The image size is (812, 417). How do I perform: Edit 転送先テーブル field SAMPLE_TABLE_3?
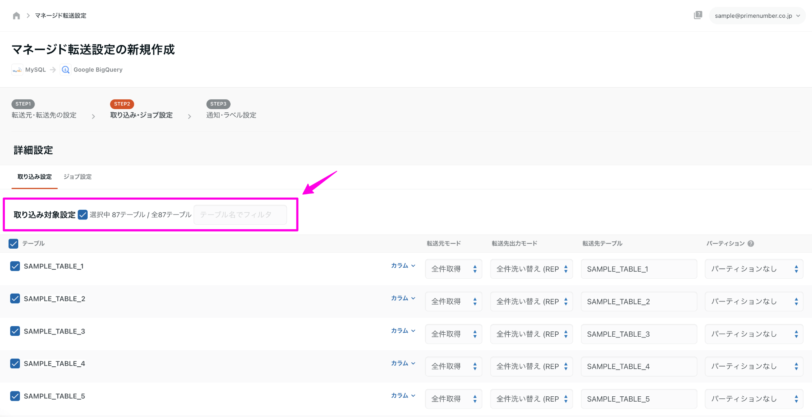pyautogui.click(x=639, y=334)
